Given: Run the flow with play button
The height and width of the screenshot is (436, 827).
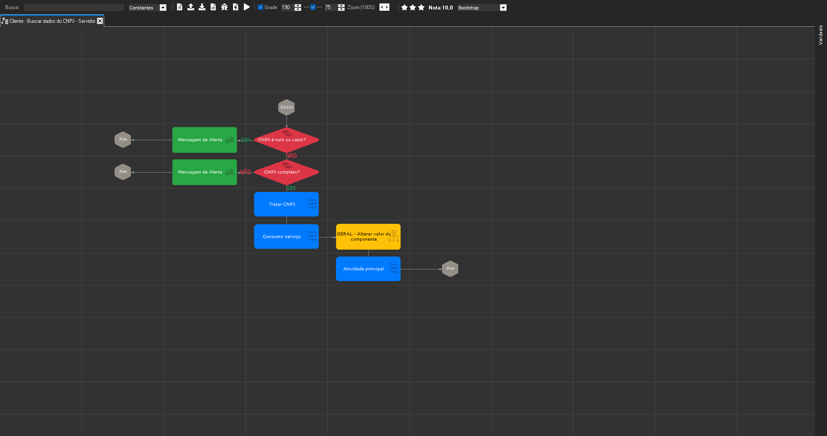Looking at the screenshot, I should coord(247,7).
